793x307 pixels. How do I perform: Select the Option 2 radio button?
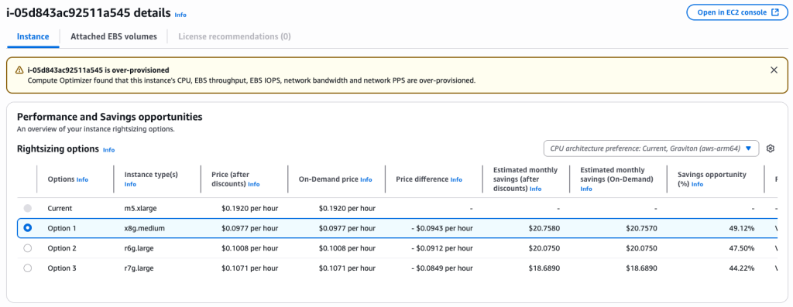27,248
